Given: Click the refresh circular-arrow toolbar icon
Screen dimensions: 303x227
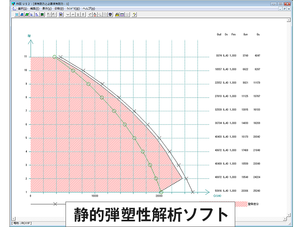Looking at the screenshot, I should [90, 14].
